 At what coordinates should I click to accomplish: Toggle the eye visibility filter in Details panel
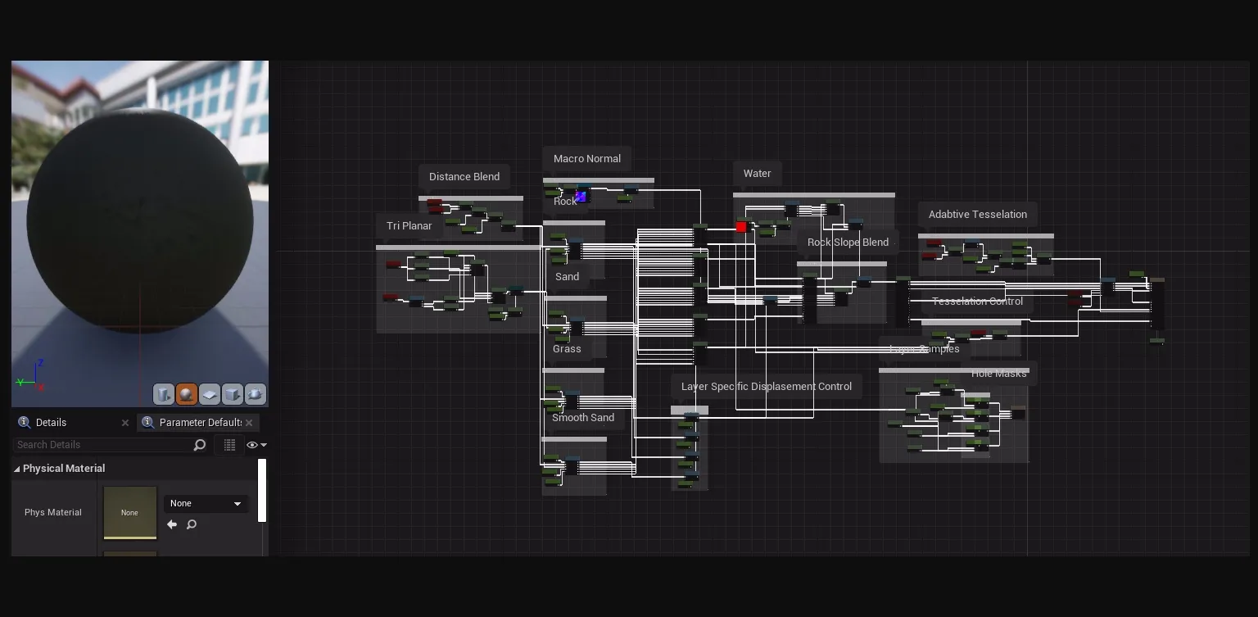tap(252, 445)
